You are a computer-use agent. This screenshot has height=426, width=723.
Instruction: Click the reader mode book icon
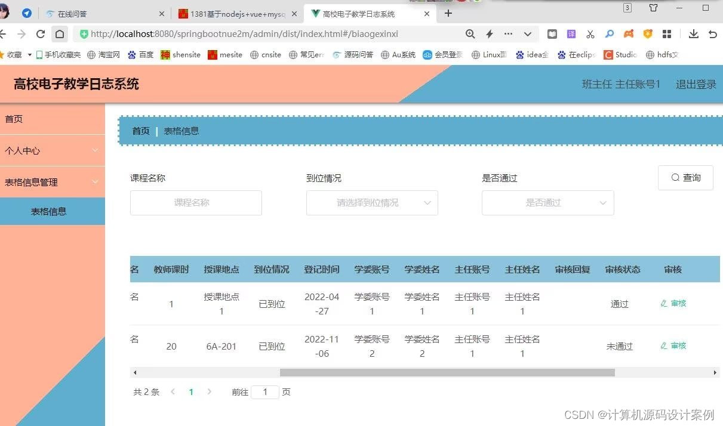(552, 34)
